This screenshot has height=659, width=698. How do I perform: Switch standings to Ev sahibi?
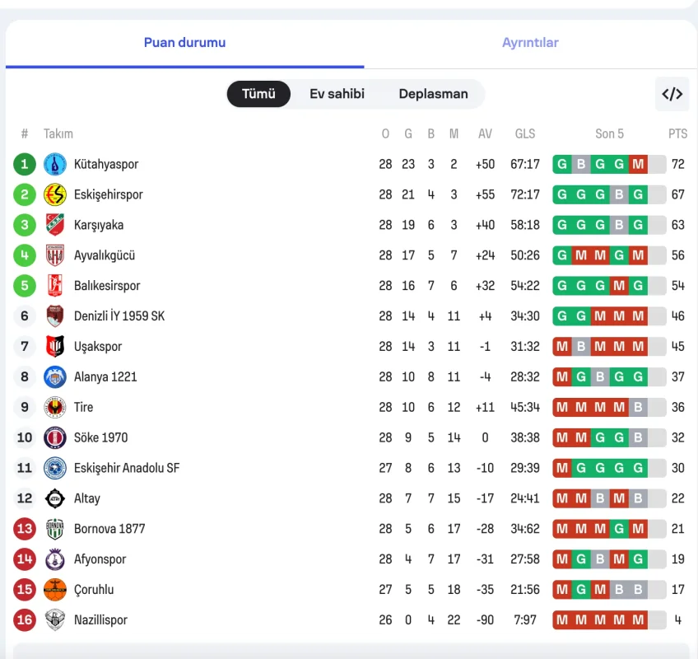click(x=337, y=94)
